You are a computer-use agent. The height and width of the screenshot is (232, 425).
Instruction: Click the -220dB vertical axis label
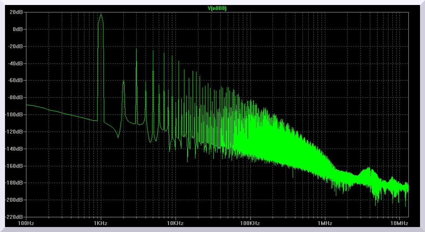pos(15,217)
